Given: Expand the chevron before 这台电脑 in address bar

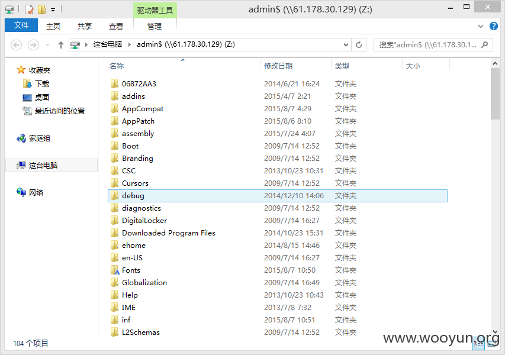Looking at the screenshot, I should (86, 45).
